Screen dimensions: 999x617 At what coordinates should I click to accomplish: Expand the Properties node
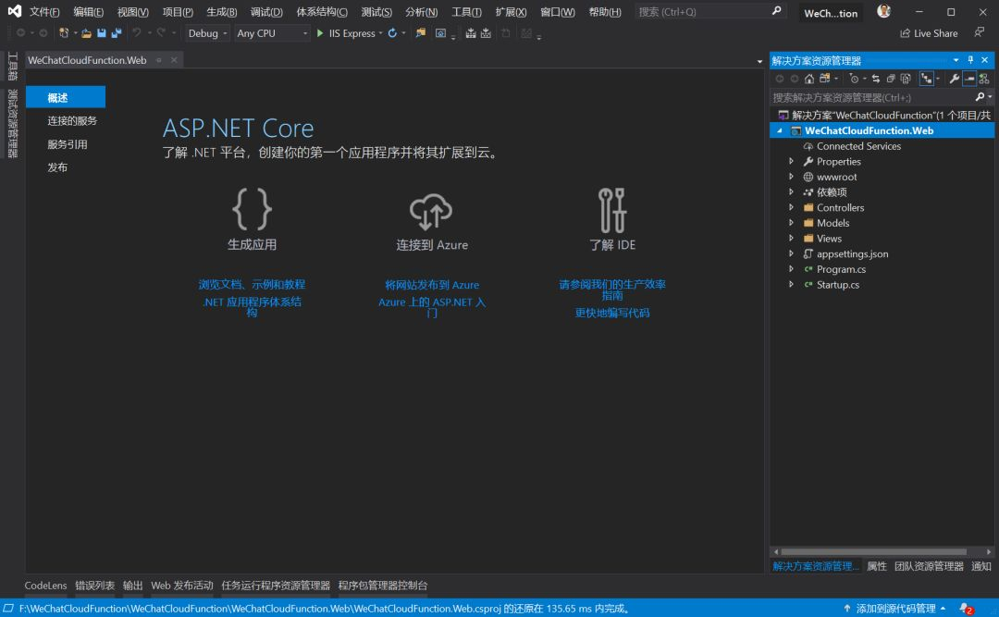point(791,161)
